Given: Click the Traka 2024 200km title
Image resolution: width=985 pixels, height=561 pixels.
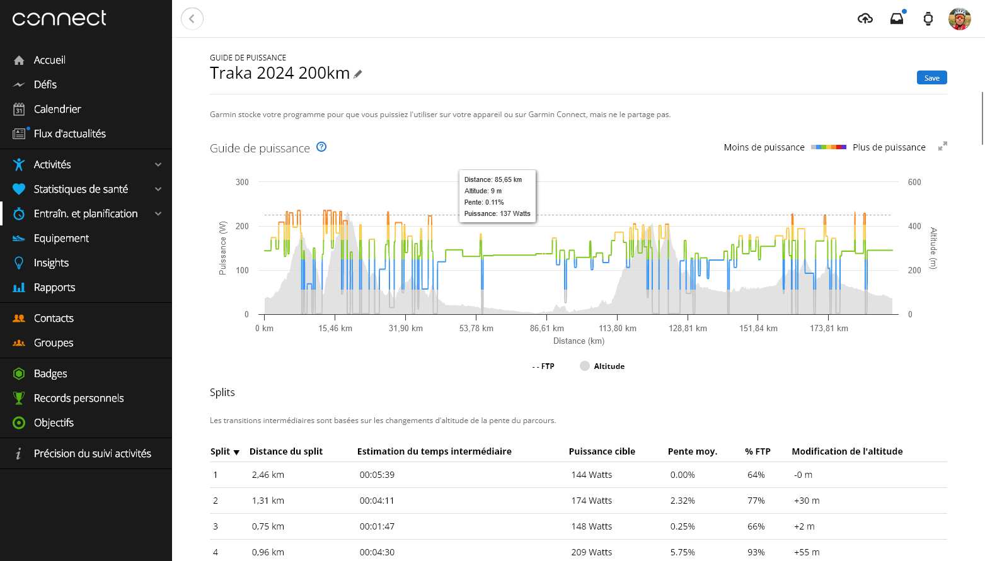Looking at the screenshot, I should pos(280,73).
